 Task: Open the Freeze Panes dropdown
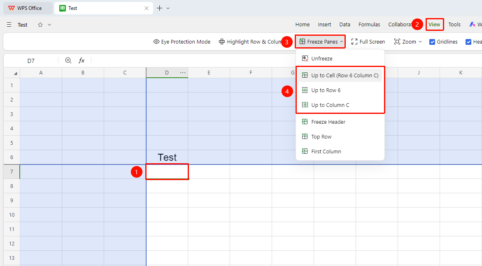(x=320, y=42)
